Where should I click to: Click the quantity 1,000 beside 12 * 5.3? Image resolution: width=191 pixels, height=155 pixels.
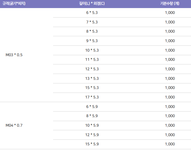click(170, 69)
